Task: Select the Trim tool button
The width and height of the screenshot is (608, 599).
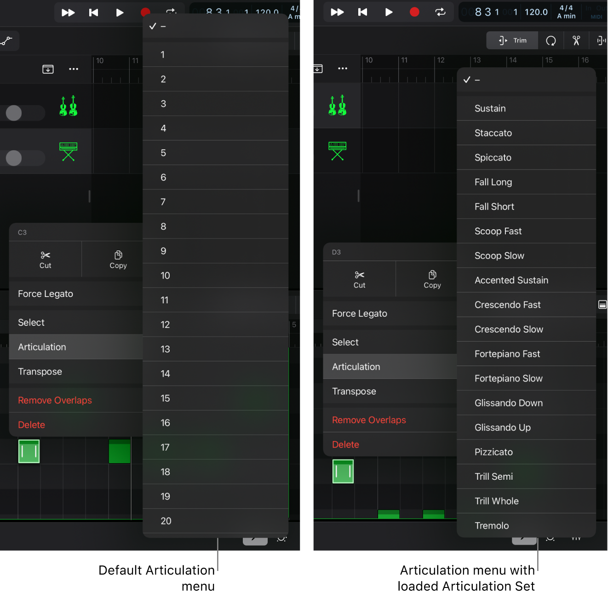Action: point(512,40)
